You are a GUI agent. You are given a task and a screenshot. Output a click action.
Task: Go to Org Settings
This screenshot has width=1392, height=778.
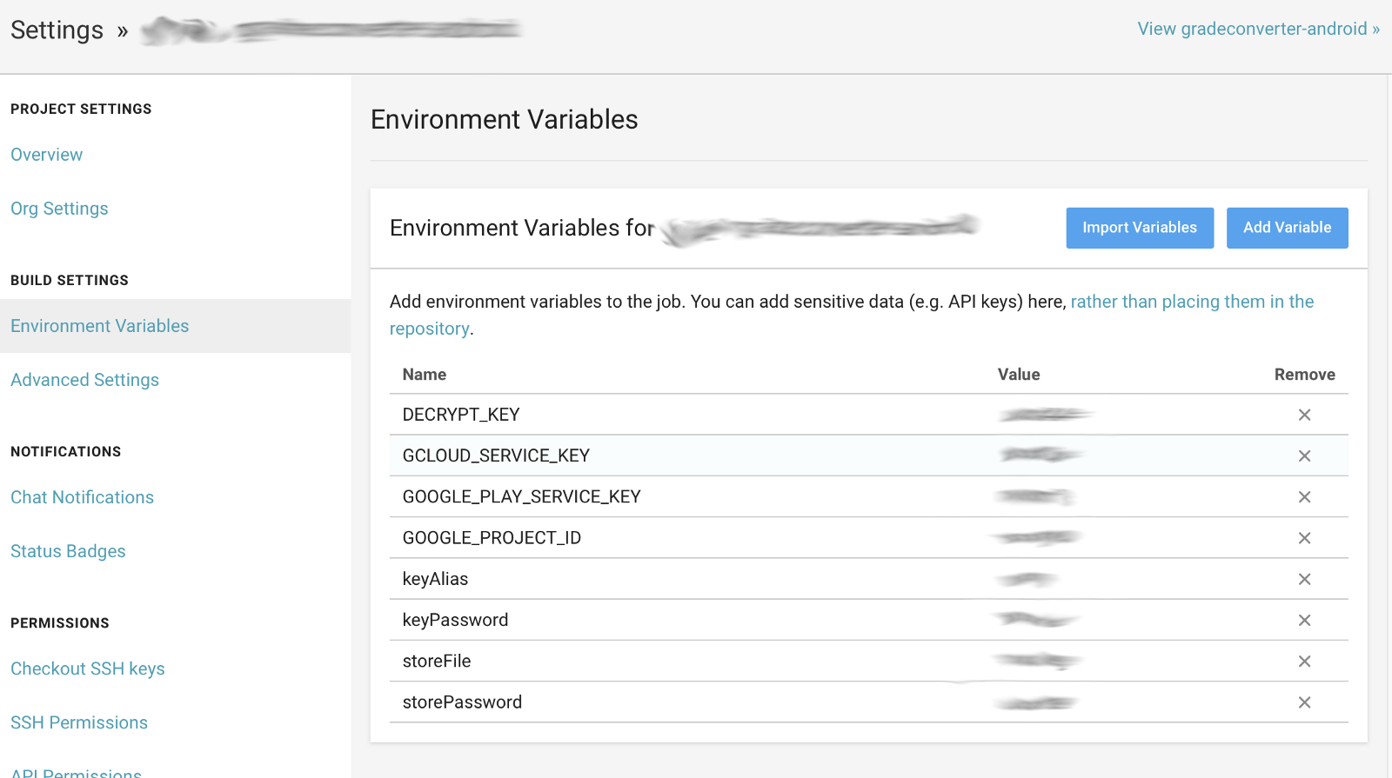[59, 209]
